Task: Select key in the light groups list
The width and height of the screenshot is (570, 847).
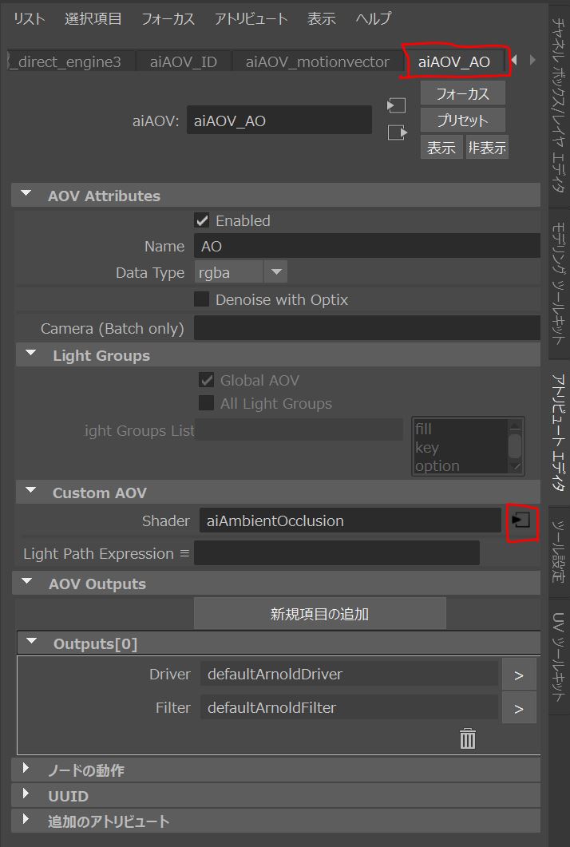Action: click(x=427, y=447)
